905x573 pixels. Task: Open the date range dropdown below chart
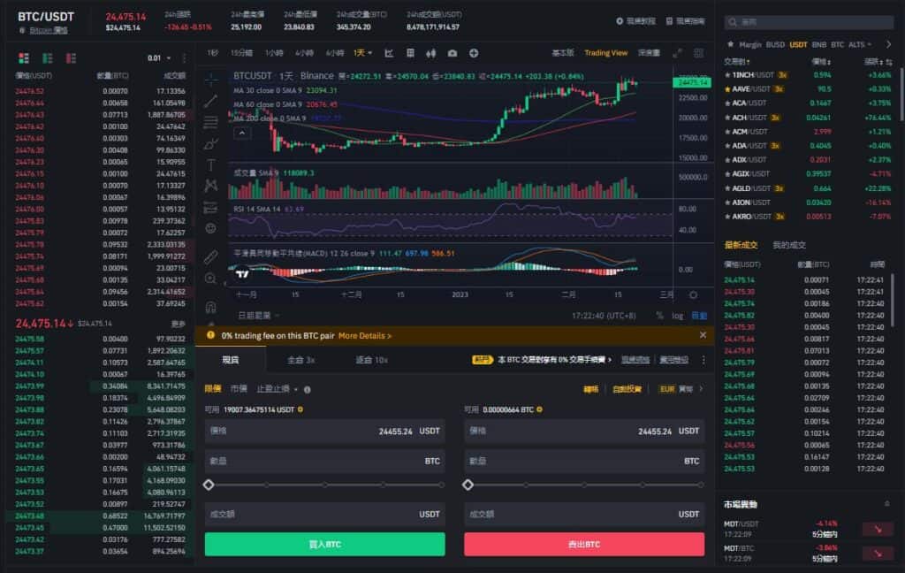259,316
